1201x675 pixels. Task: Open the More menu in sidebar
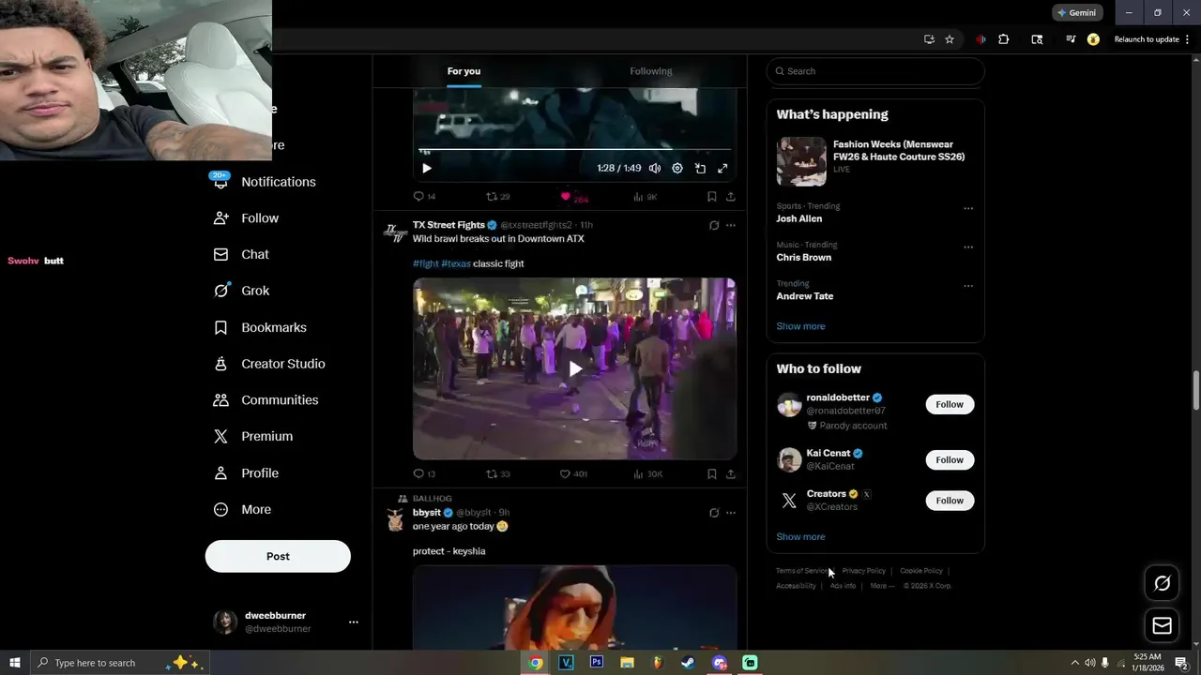(242, 510)
